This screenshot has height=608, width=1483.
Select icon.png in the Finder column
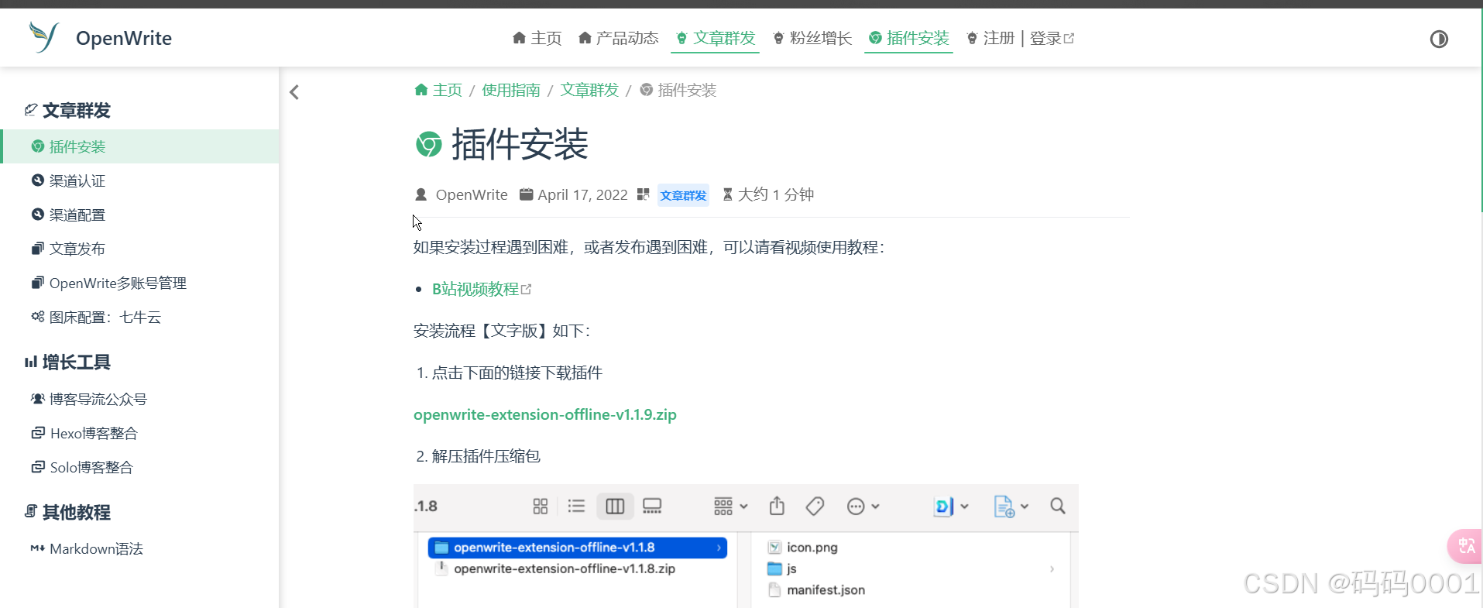(x=802, y=548)
